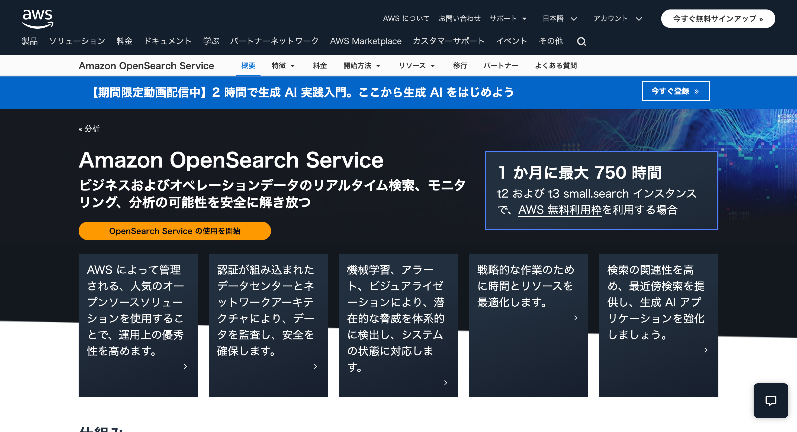Select the よくある質問 tab

(556, 66)
